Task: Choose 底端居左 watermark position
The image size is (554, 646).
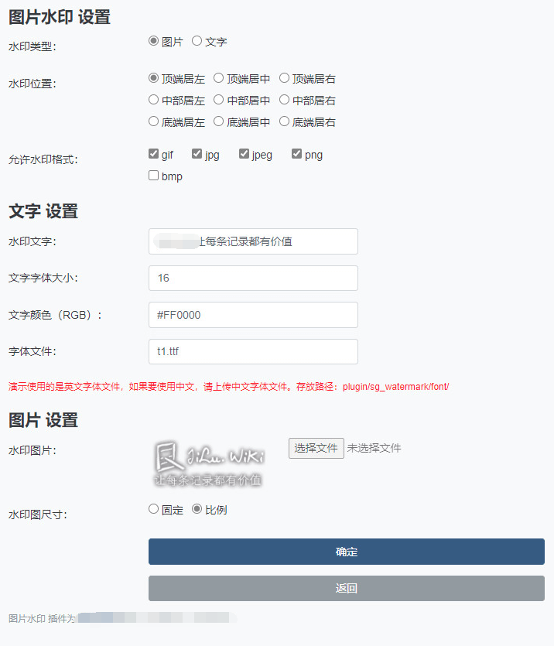Action: pyautogui.click(x=153, y=121)
